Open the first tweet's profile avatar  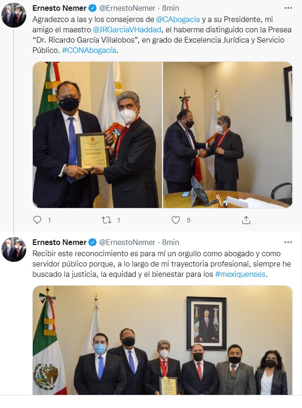(x=14, y=15)
